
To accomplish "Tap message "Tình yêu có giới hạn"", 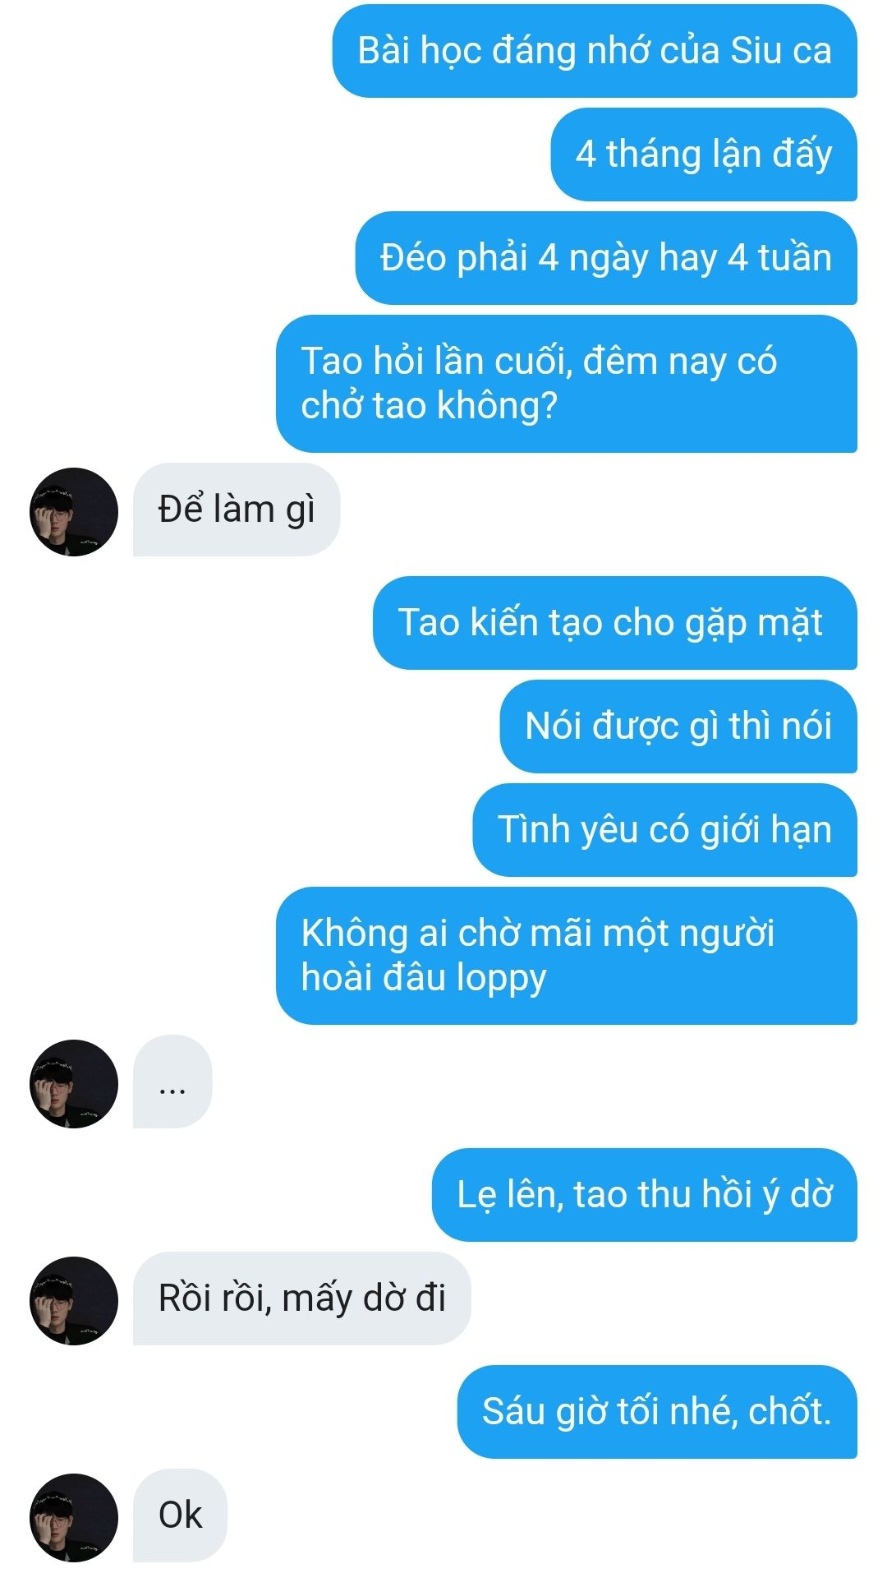I will pos(665,830).
